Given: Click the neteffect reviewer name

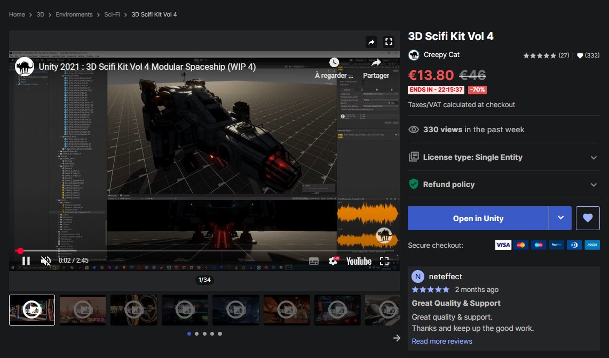Looking at the screenshot, I should pyautogui.click(x=446, y=276).
